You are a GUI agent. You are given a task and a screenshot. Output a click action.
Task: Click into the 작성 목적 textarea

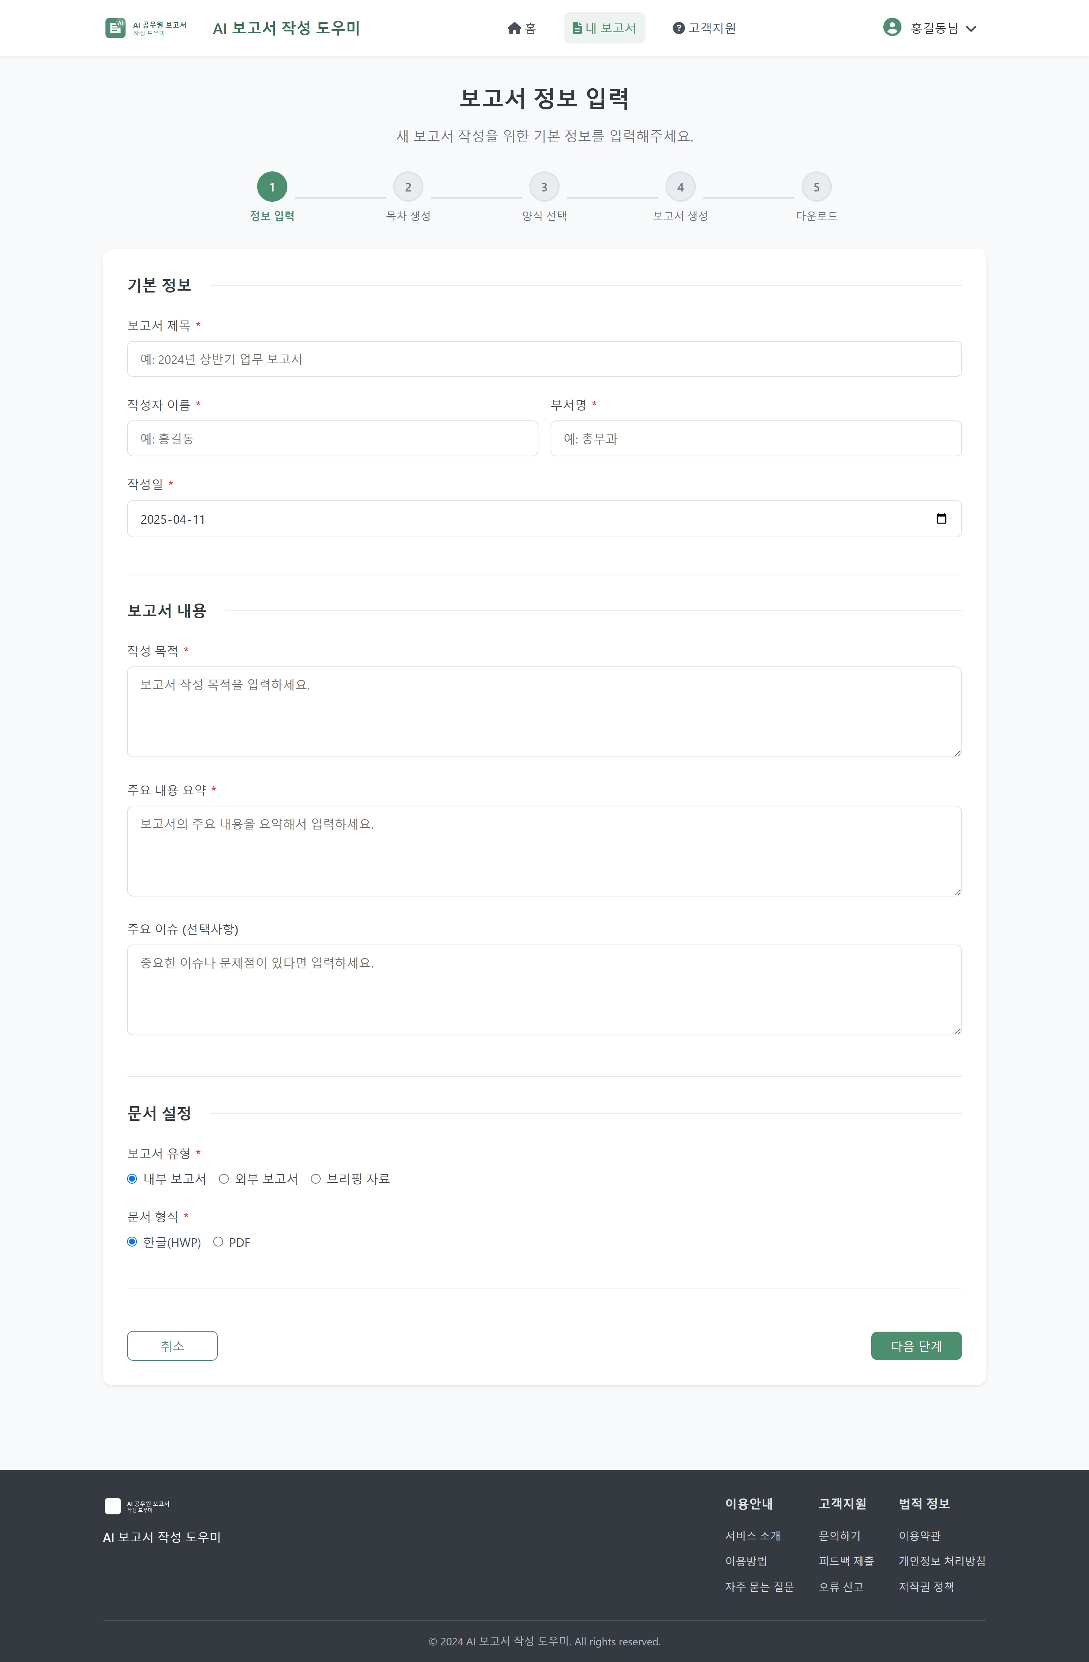pyautogui.click(x=544, y=711)
